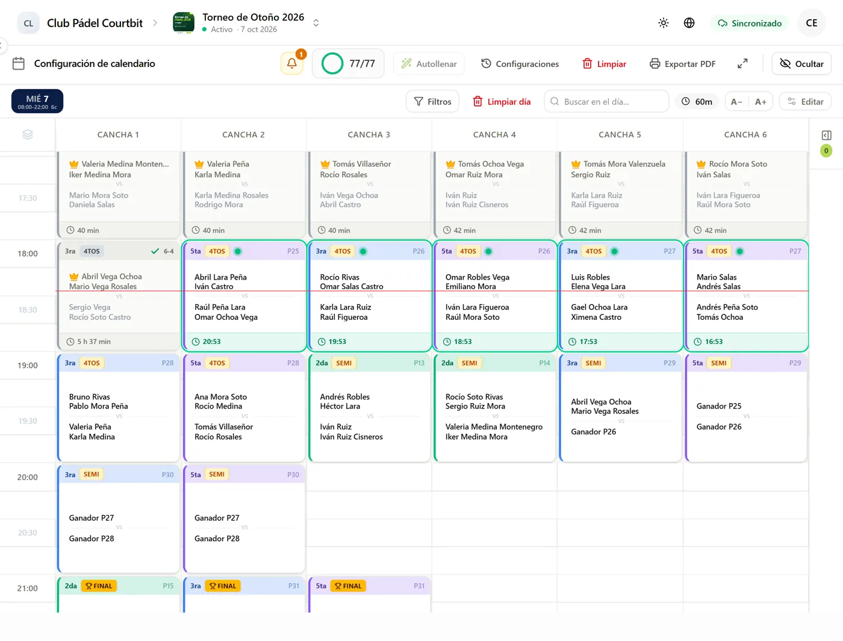Expand the tournament selector chevron
The image size is (843, 641).
[x=316, y=23]
